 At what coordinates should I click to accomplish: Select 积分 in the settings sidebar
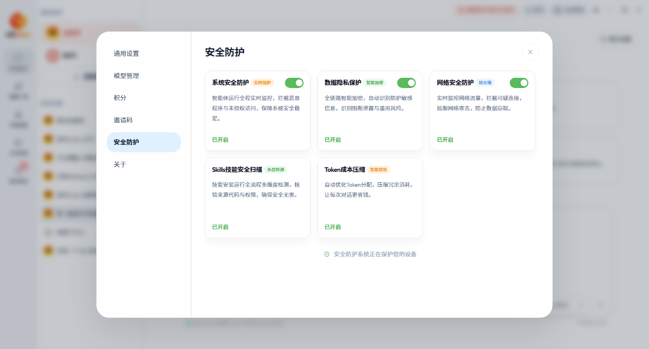point(120,98)
